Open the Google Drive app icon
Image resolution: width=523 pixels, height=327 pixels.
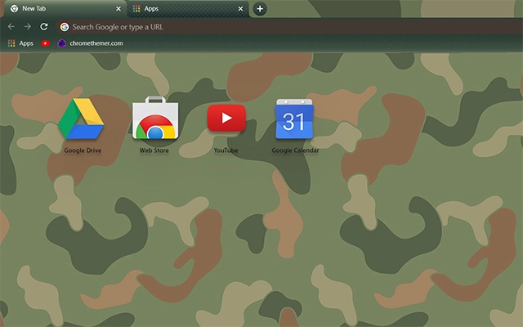(81, 119)
